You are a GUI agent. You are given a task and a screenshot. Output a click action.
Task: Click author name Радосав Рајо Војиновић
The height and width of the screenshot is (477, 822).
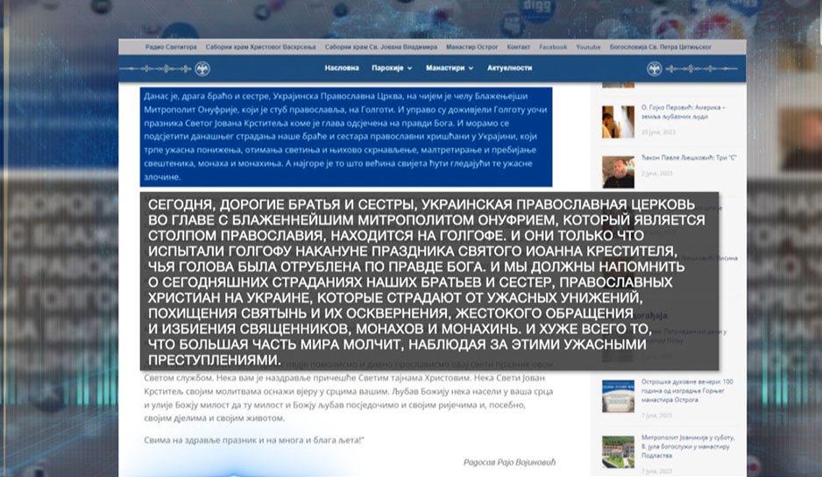509,462
